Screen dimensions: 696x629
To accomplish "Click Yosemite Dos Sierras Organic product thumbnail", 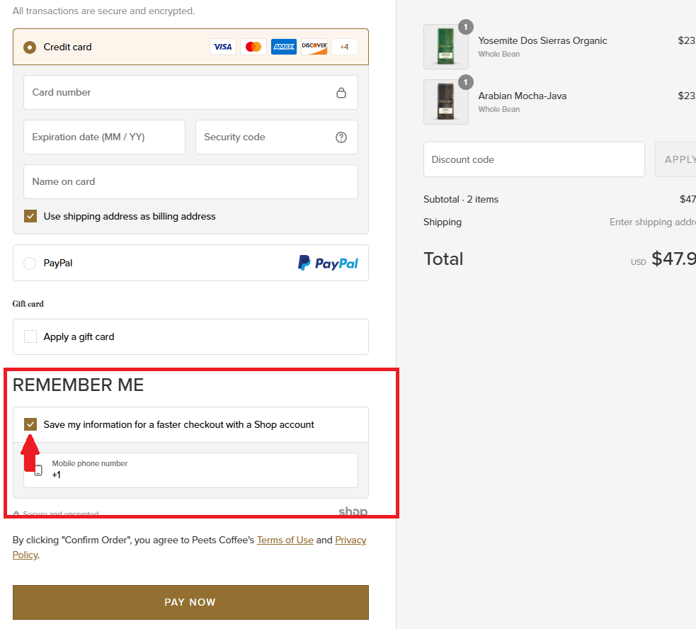I will 445,47.
